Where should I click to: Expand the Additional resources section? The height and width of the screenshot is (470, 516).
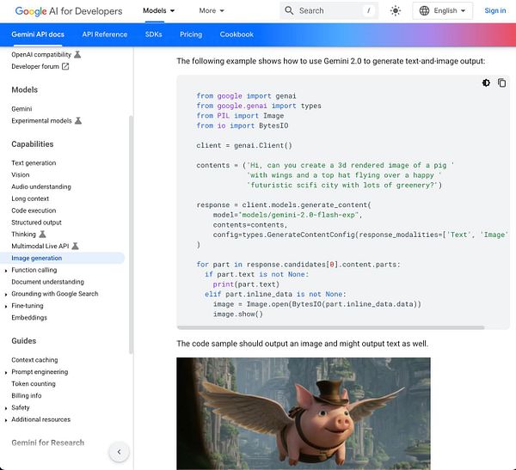[6, 420]
